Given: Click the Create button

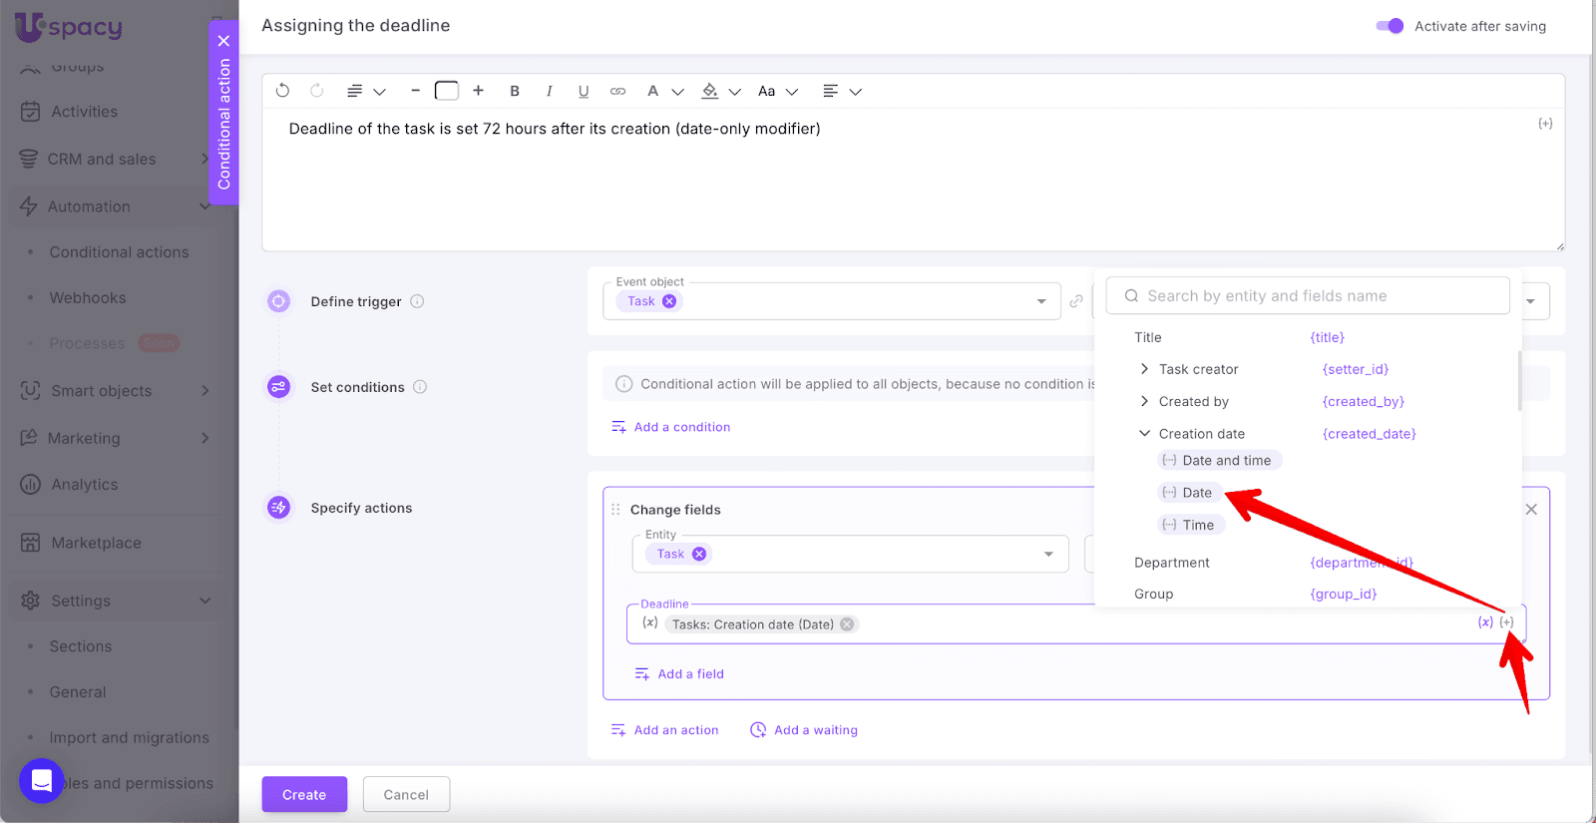Looking at the screenshot, I should point(304,794).
